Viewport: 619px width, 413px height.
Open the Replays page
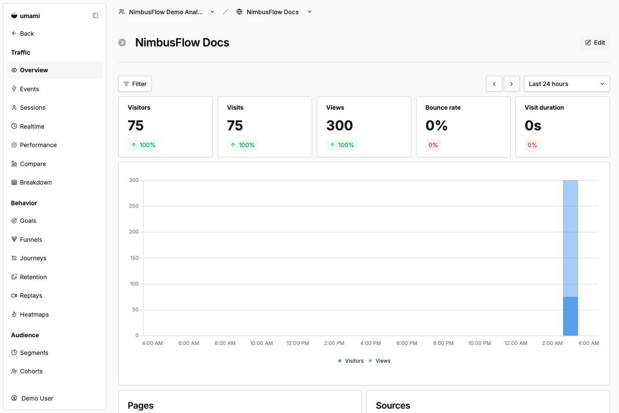coord(55,296)
